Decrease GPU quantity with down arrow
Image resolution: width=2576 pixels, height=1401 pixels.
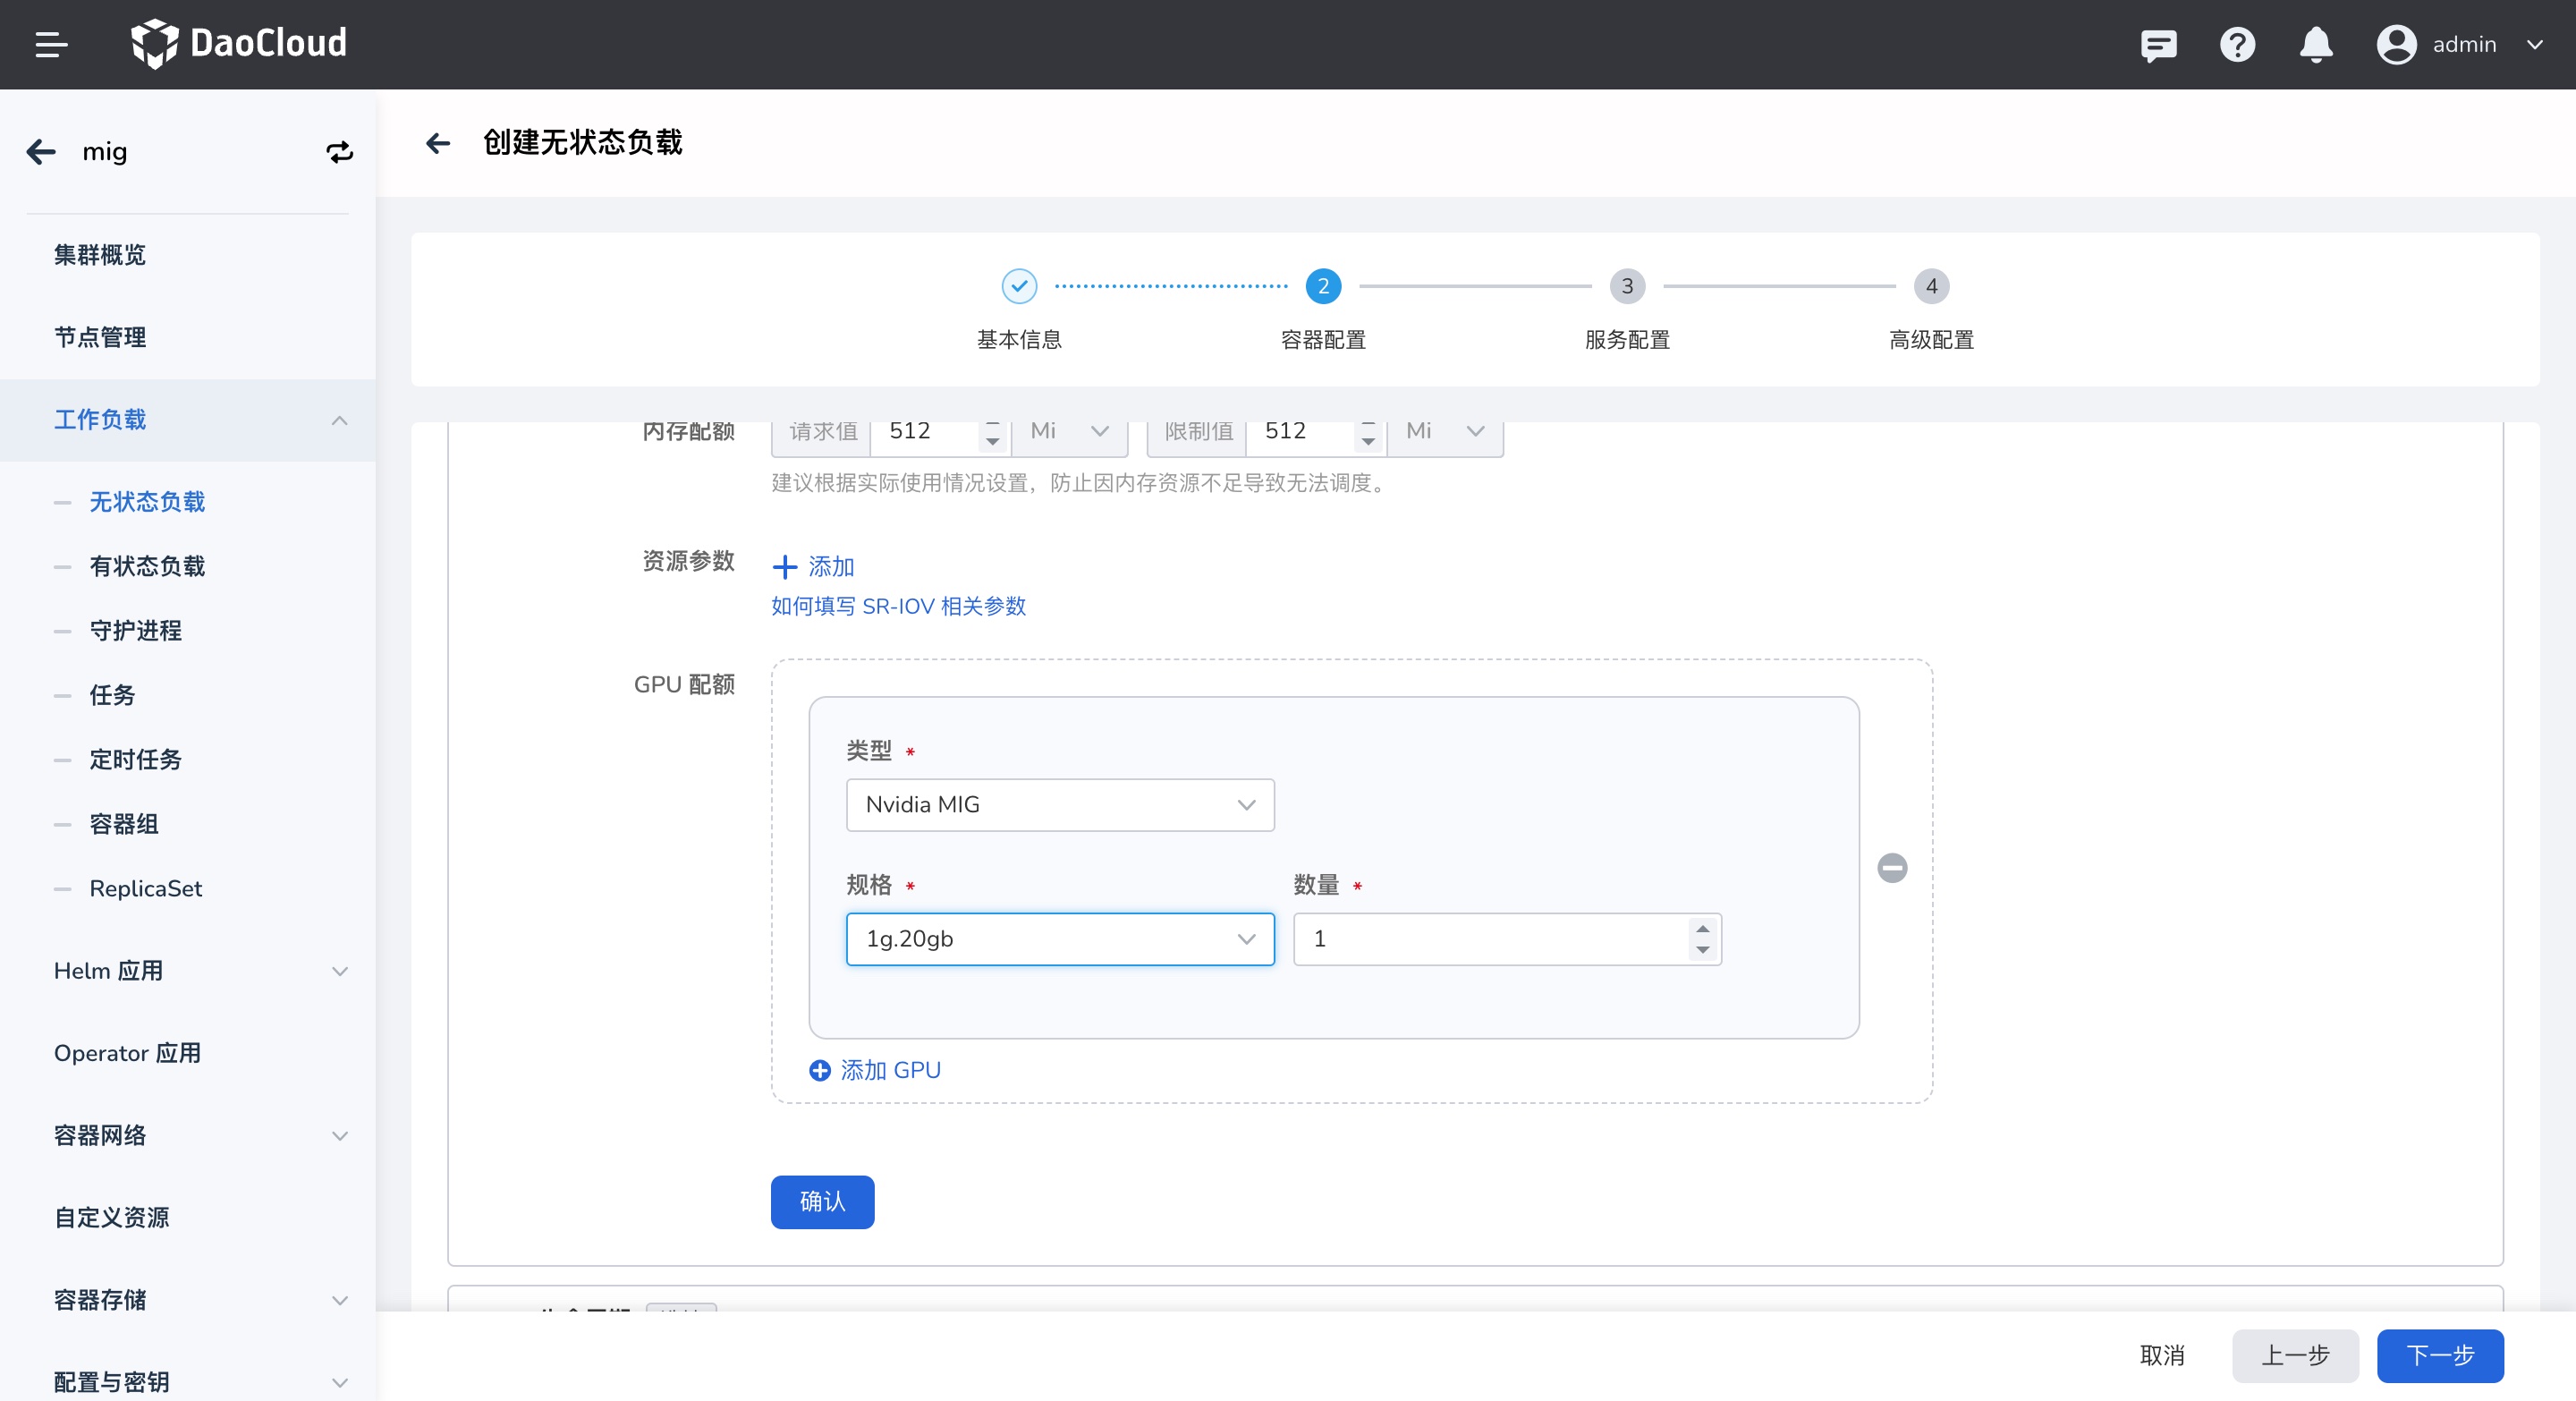pyautogui.click(x=1702, y=950)
